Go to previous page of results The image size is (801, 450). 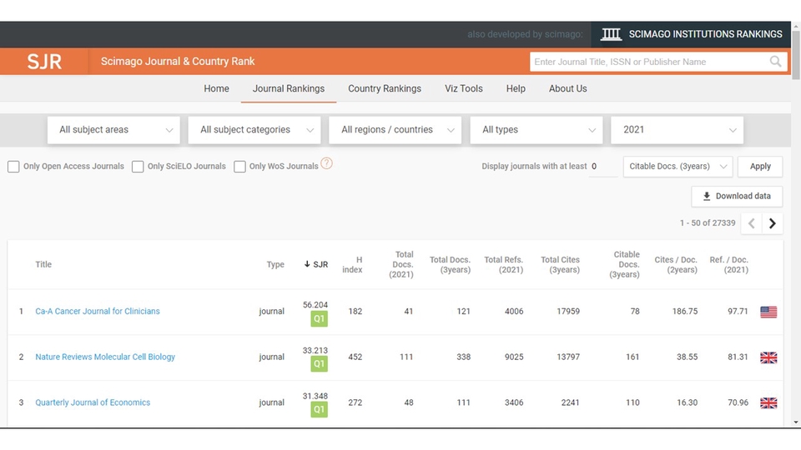[x=752, y=223]
